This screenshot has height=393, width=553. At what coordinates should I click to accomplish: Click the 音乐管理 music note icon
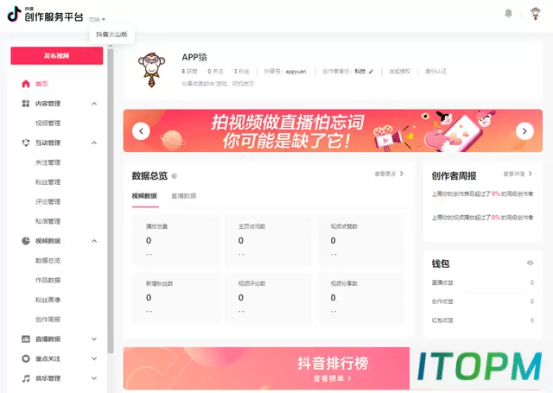pos(26,378)
